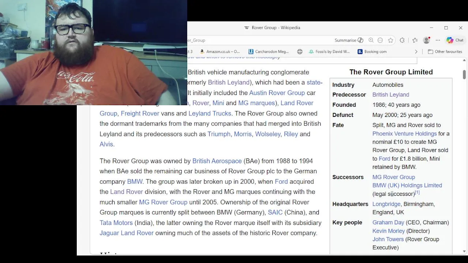Click the Key people label in the infobox
Image resolution: width=468 pixels, height=263 pixels.
(347, 222)
